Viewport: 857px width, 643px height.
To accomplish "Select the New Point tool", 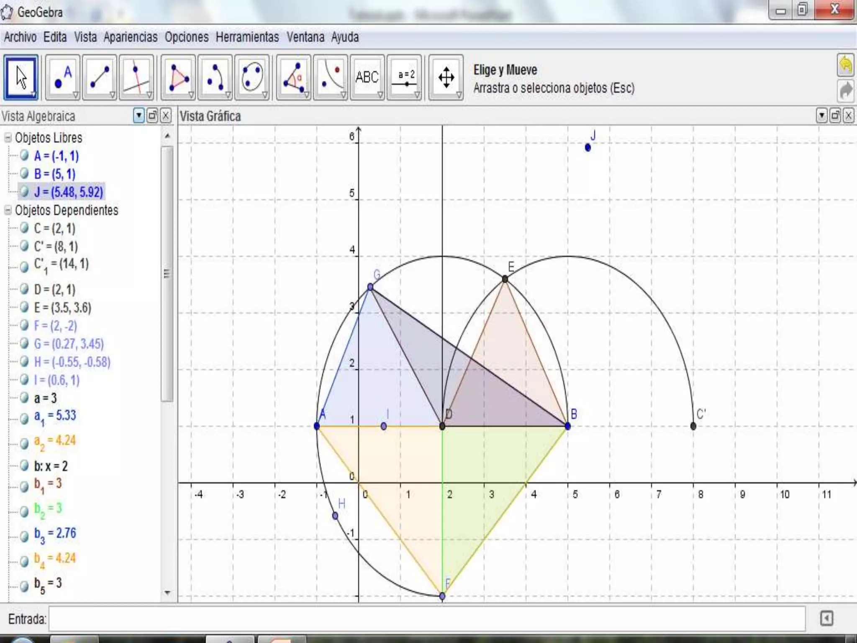I will tap(62, 77).
